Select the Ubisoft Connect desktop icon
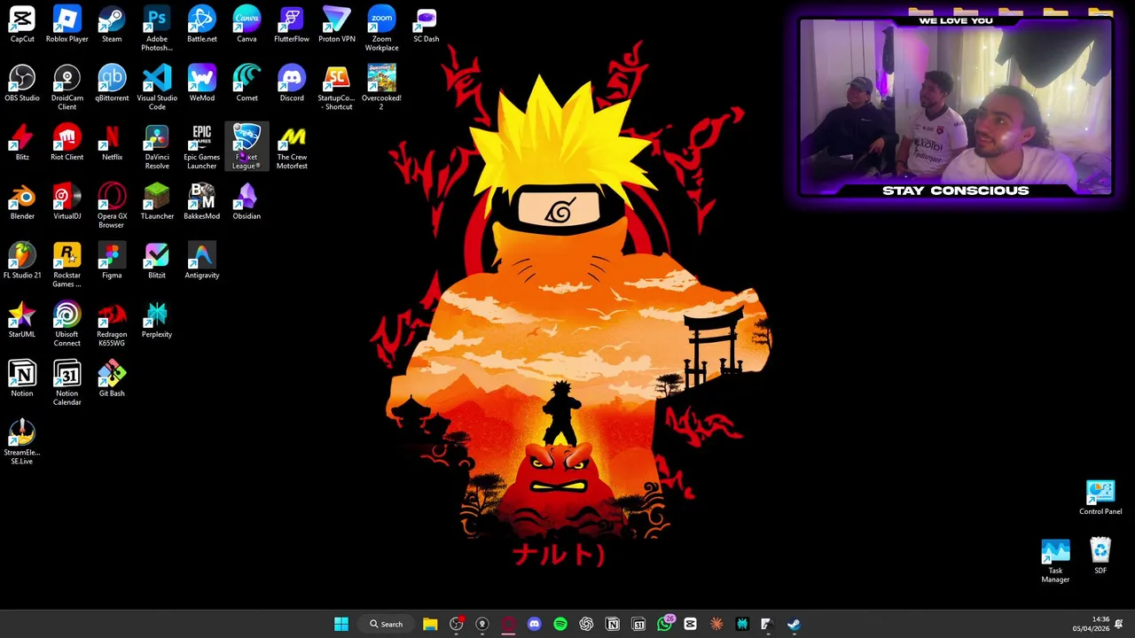The height and width of the screenshot is (638, 1135). tap(67, 324)
